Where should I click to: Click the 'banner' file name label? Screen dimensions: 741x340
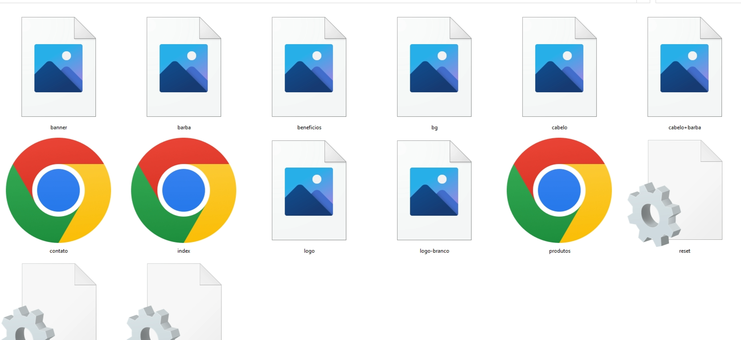pos(59,127)
